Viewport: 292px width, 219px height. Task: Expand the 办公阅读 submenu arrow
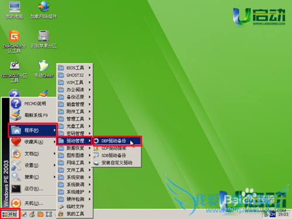(x=89, y=89)
